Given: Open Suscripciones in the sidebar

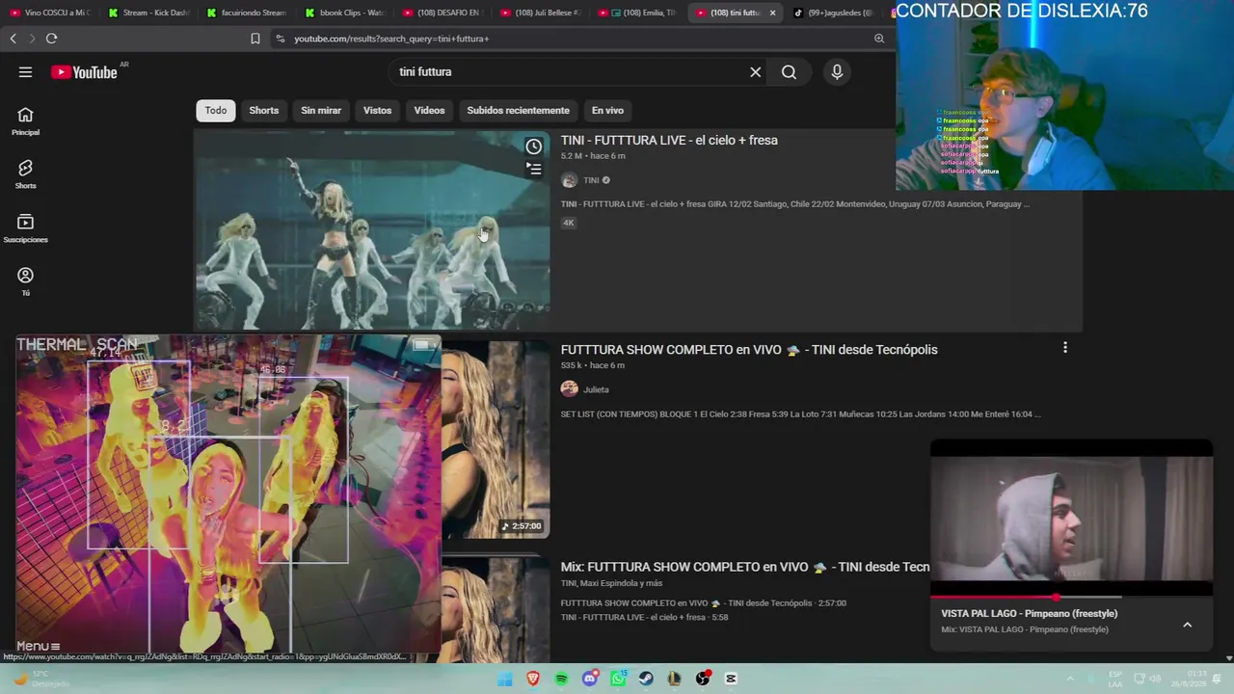Looking at the screenshot, I should [x=25, y=228].
